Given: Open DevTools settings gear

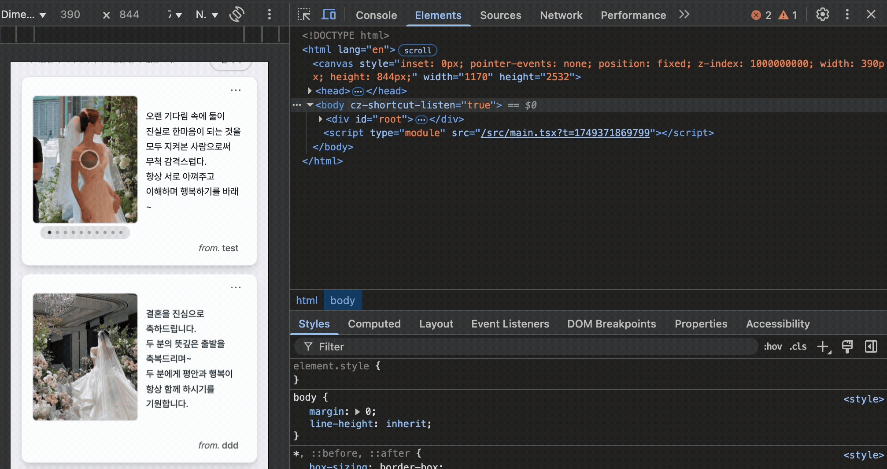Looking at the screenshot, I should coord(822,15).
